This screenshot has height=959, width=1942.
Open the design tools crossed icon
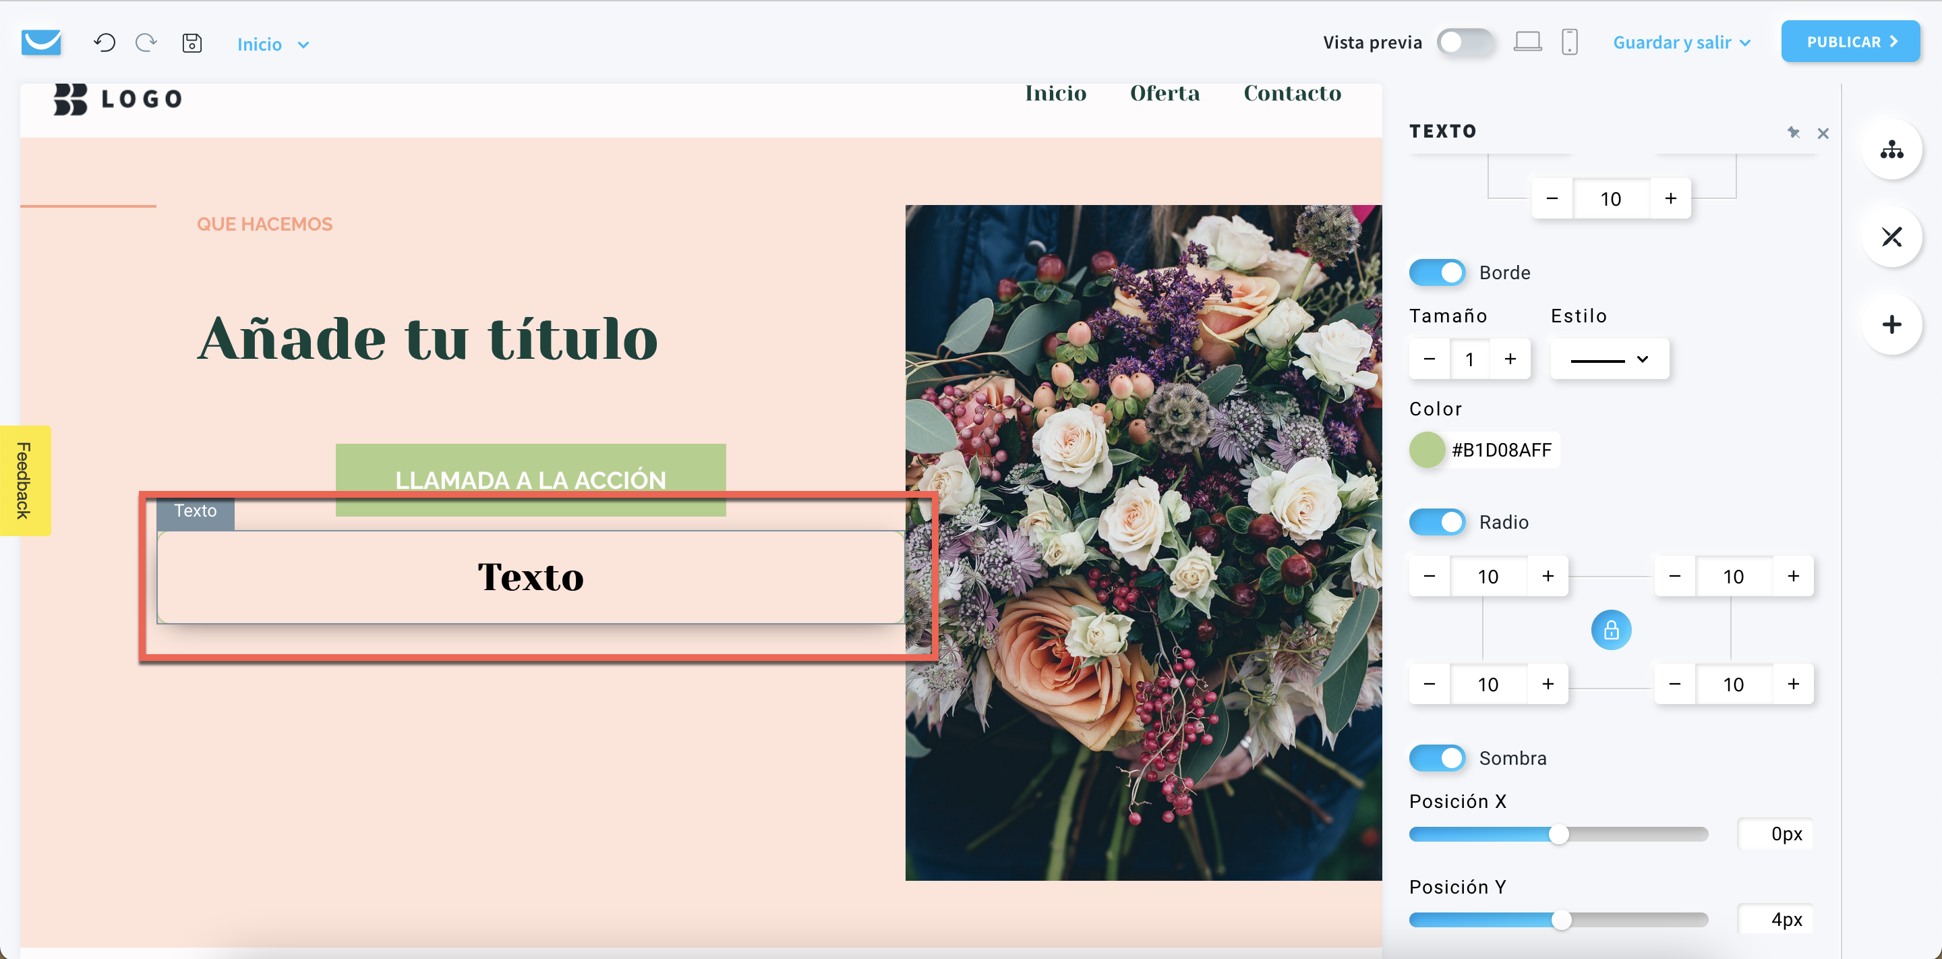point(1891,237)
